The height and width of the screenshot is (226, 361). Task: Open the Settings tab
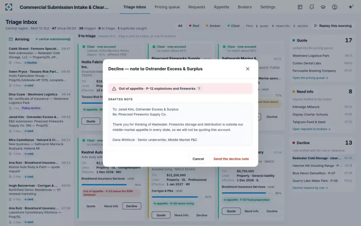[268, 7]
